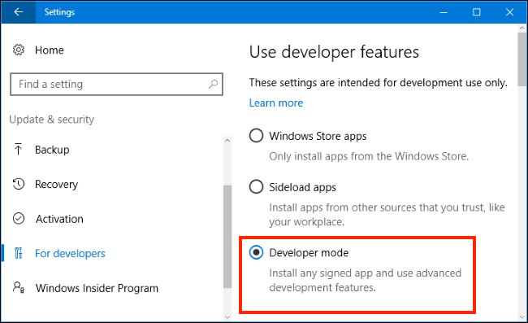Click sidebar scrollbar down arrow
This screenshot has height=323, width=528.
coord(227,317)
